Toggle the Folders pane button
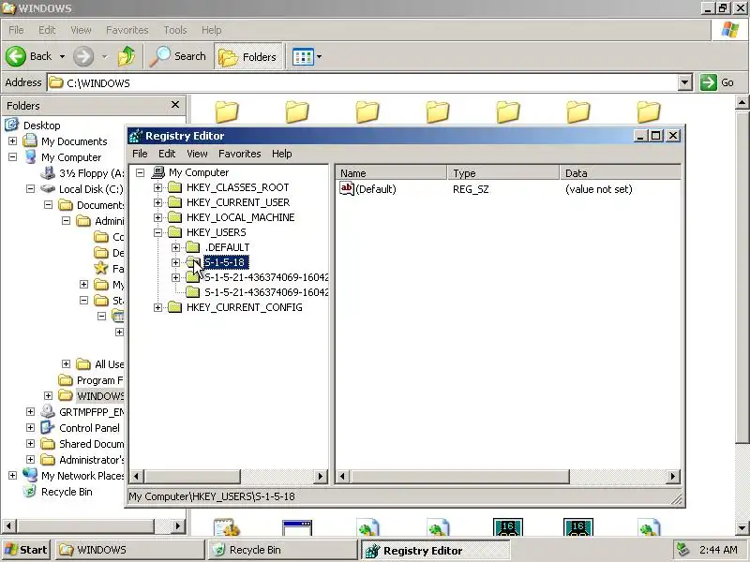750x562 pixels. pyautogui.click(x=248, y=57)
